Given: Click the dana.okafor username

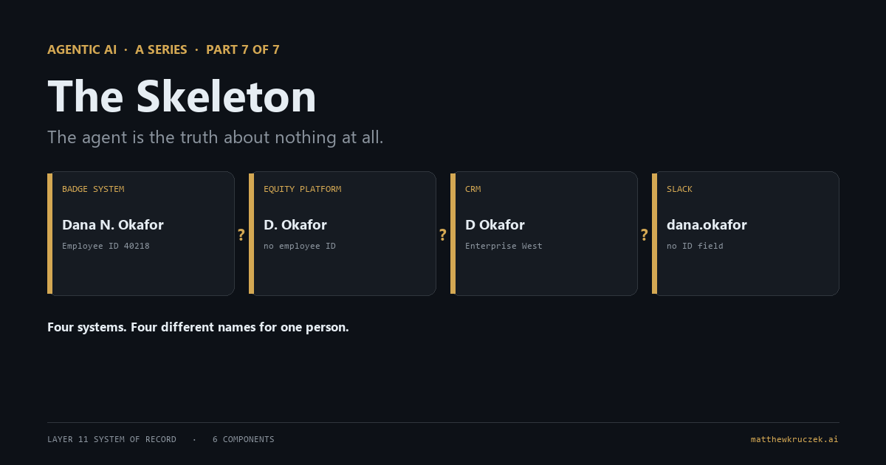Looking at the screenshot, I should pos(707,224).
